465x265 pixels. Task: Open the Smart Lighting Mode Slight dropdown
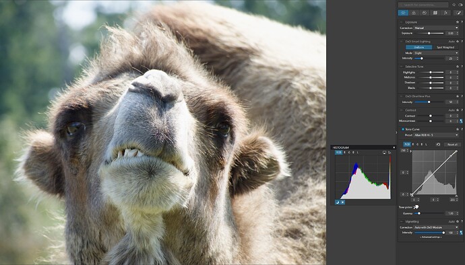[x=436, y=53]
